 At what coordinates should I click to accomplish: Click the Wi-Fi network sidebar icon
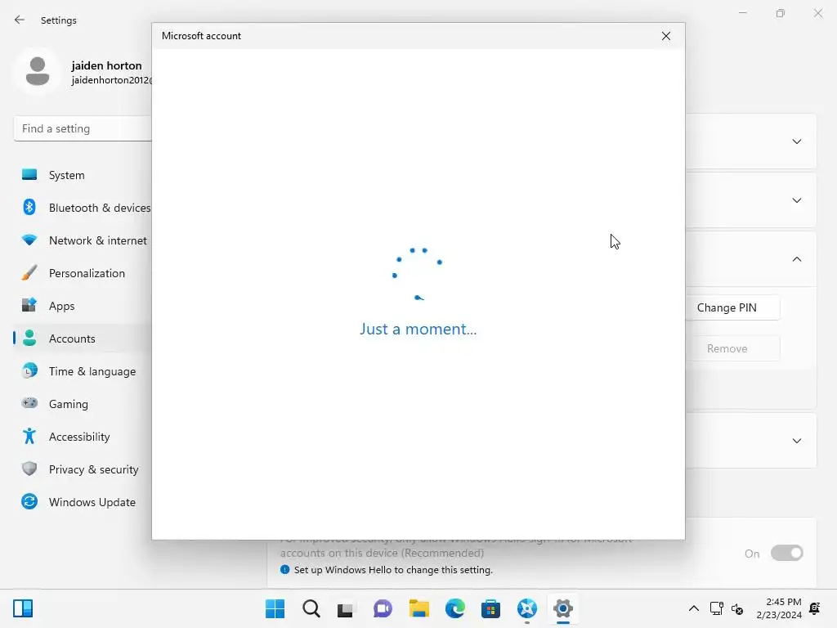tap(29, 240)
